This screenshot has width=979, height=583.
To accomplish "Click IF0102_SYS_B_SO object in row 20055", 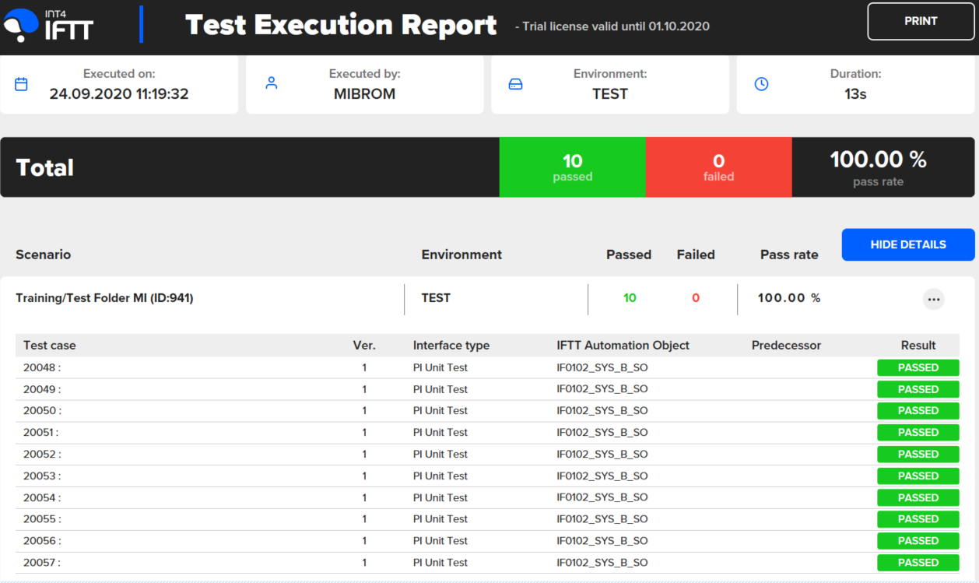I will [x=602, y=519].
